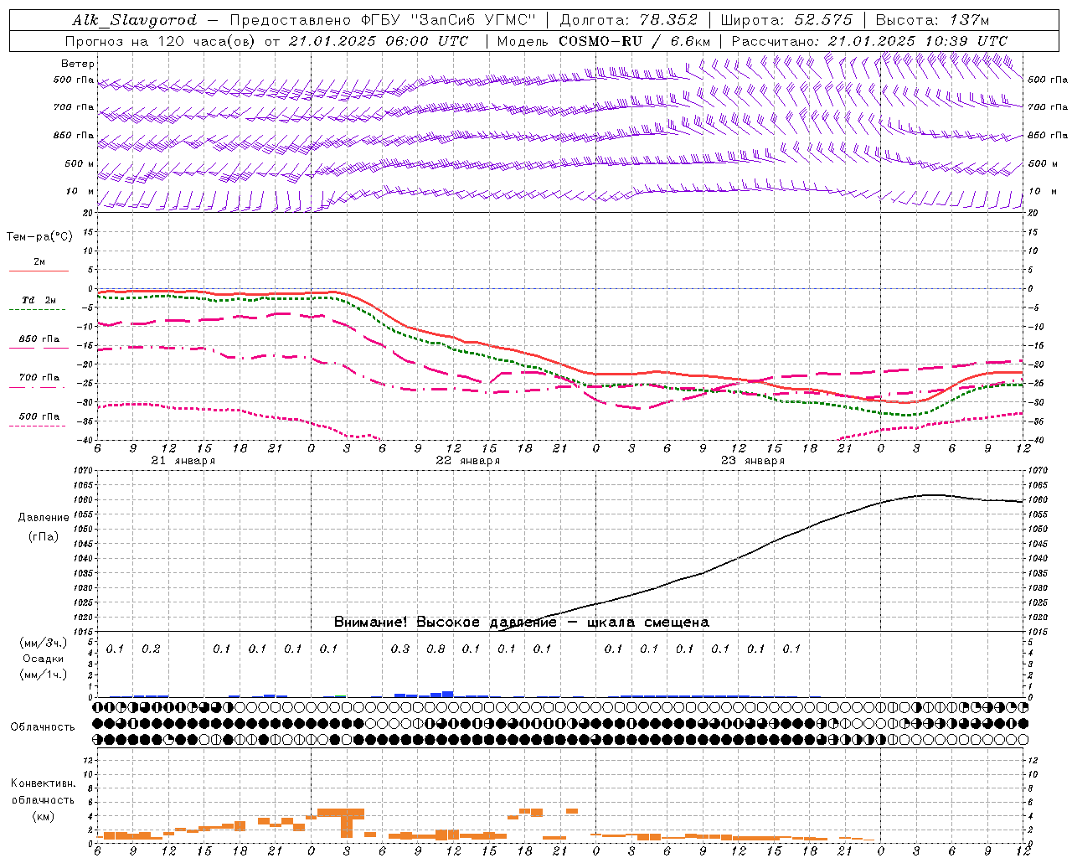Select the 850 гПа temperature legend label
The image size is (1072, 858).
[39, 339]
